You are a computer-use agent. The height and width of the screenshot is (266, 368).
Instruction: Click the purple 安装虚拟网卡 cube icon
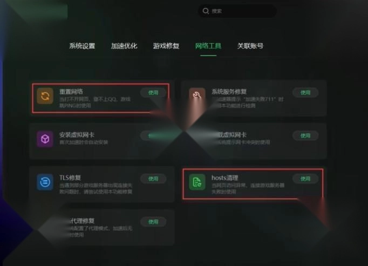point(45,139)
